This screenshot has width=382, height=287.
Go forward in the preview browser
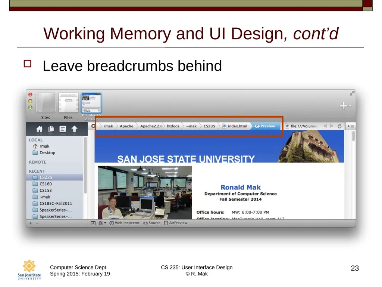point(332,126)
